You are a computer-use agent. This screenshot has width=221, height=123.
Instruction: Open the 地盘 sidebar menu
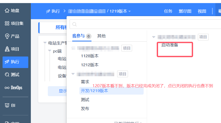[x=15, y=10]
